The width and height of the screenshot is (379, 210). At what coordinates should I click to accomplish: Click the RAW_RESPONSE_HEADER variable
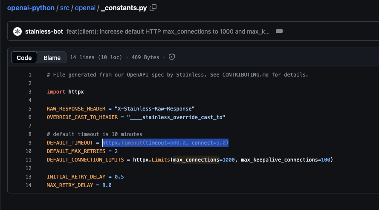(x=76, y=109)
